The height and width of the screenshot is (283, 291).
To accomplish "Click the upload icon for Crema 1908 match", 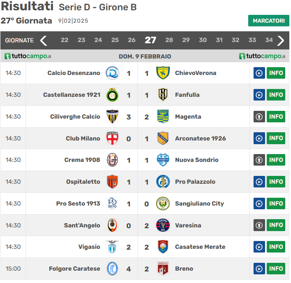I will coord(259,160).
